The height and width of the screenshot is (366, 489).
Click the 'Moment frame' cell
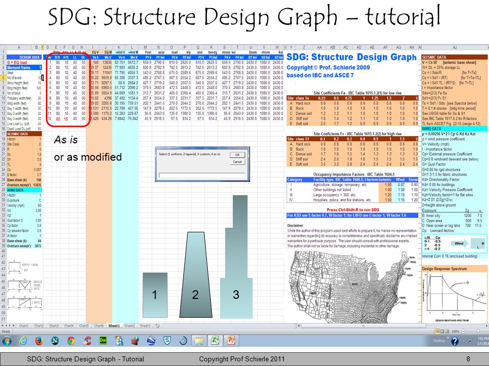coord(19,68)
